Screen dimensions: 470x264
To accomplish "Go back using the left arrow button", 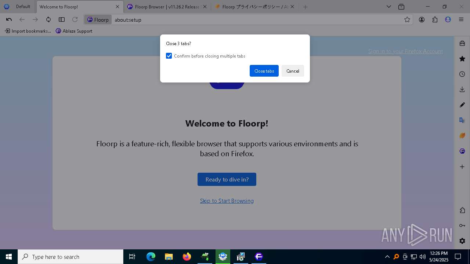I will (22, 20).
